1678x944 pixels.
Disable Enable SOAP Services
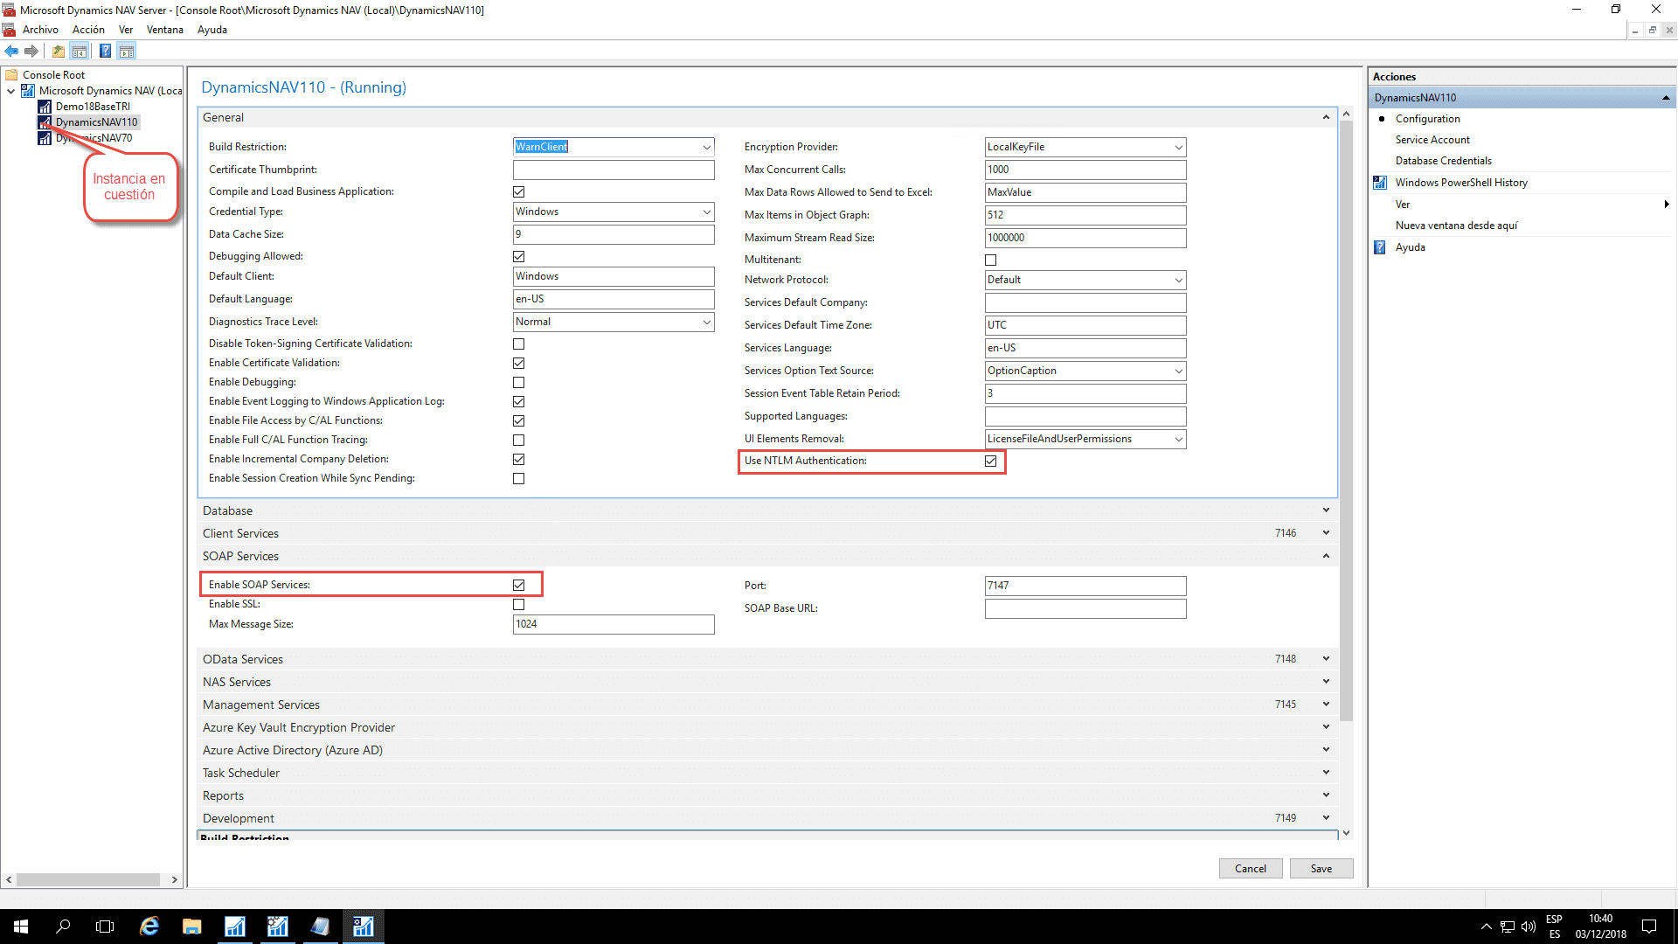coord(518,584)
